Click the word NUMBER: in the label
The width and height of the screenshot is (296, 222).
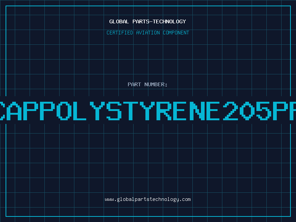pos(156,84)
